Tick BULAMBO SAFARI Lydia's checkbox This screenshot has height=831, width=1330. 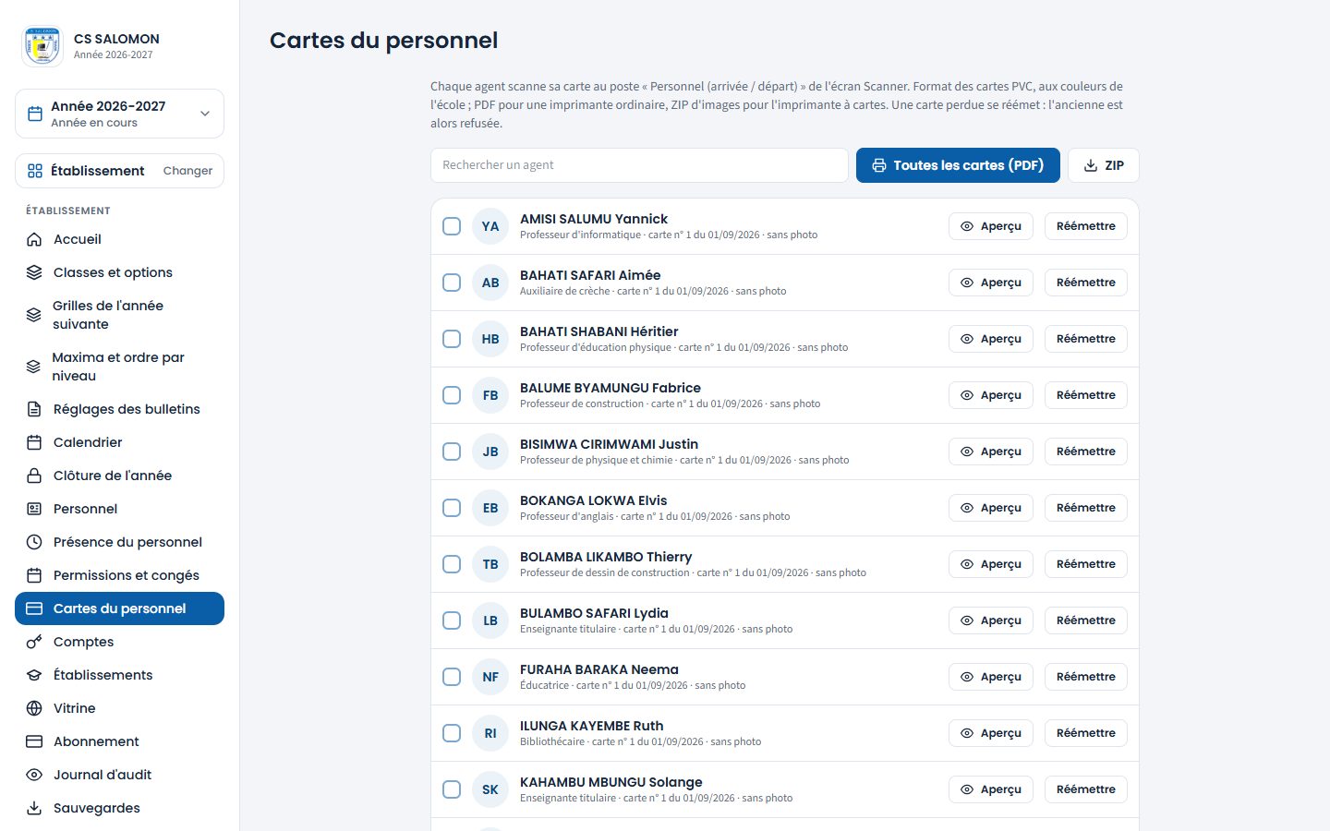point(452,620)
